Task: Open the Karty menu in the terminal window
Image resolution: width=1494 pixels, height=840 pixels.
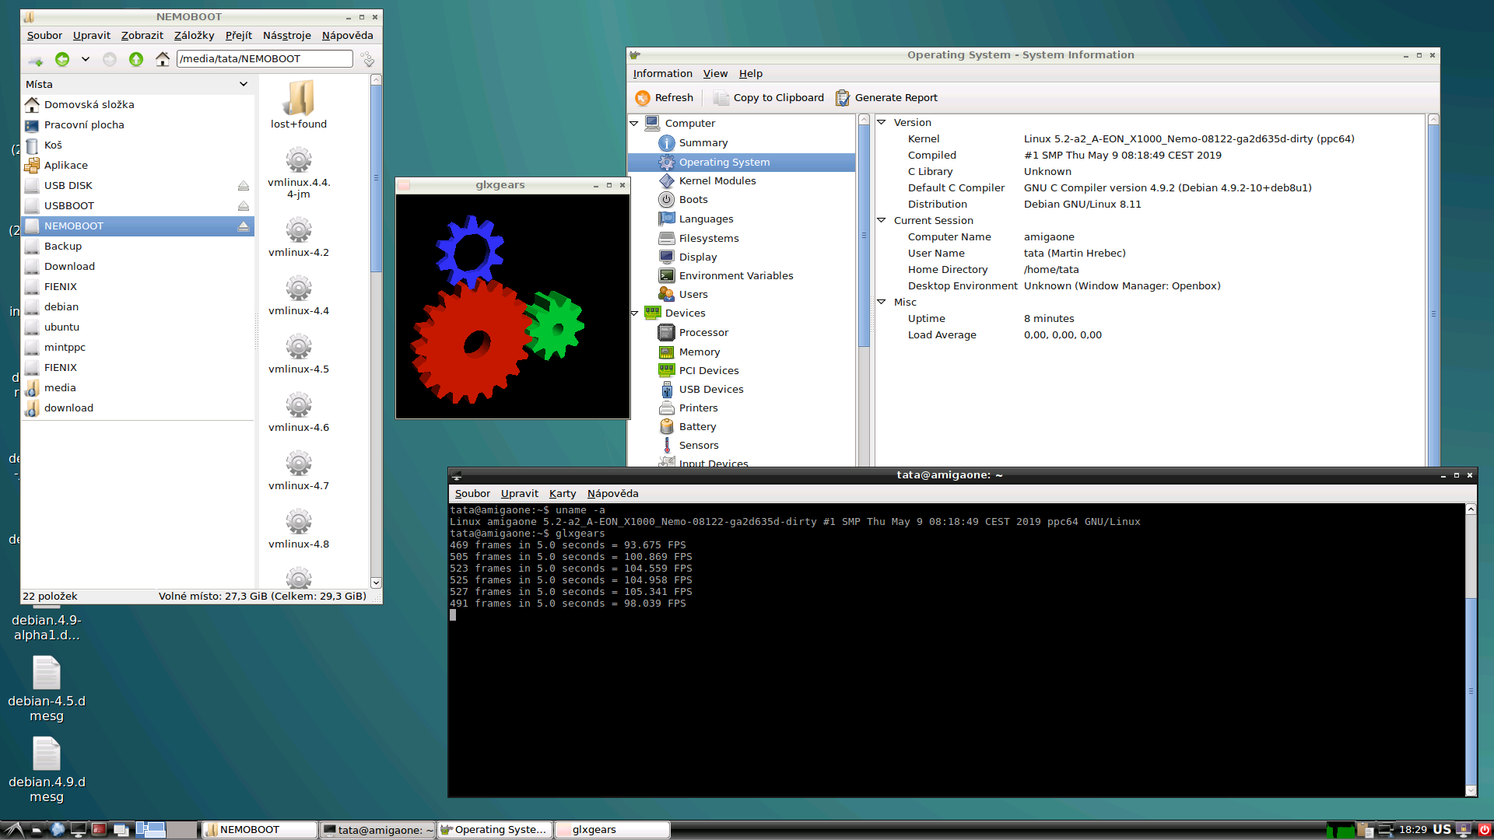Action: [562, 493]
